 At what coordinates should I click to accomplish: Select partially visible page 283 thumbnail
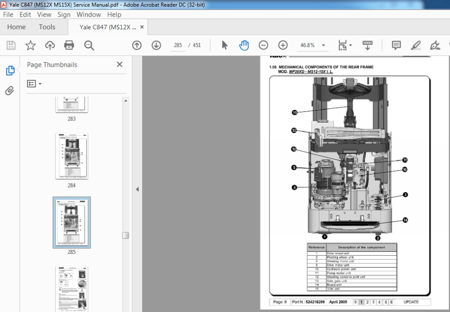click(x=72, y=105)
